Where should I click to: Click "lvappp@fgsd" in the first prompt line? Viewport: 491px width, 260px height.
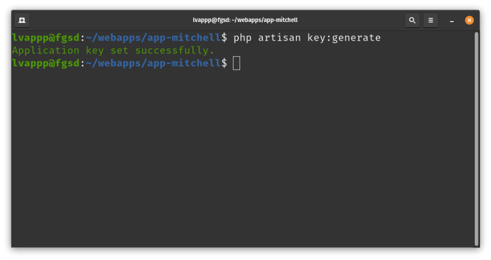(x=46, y=38)
